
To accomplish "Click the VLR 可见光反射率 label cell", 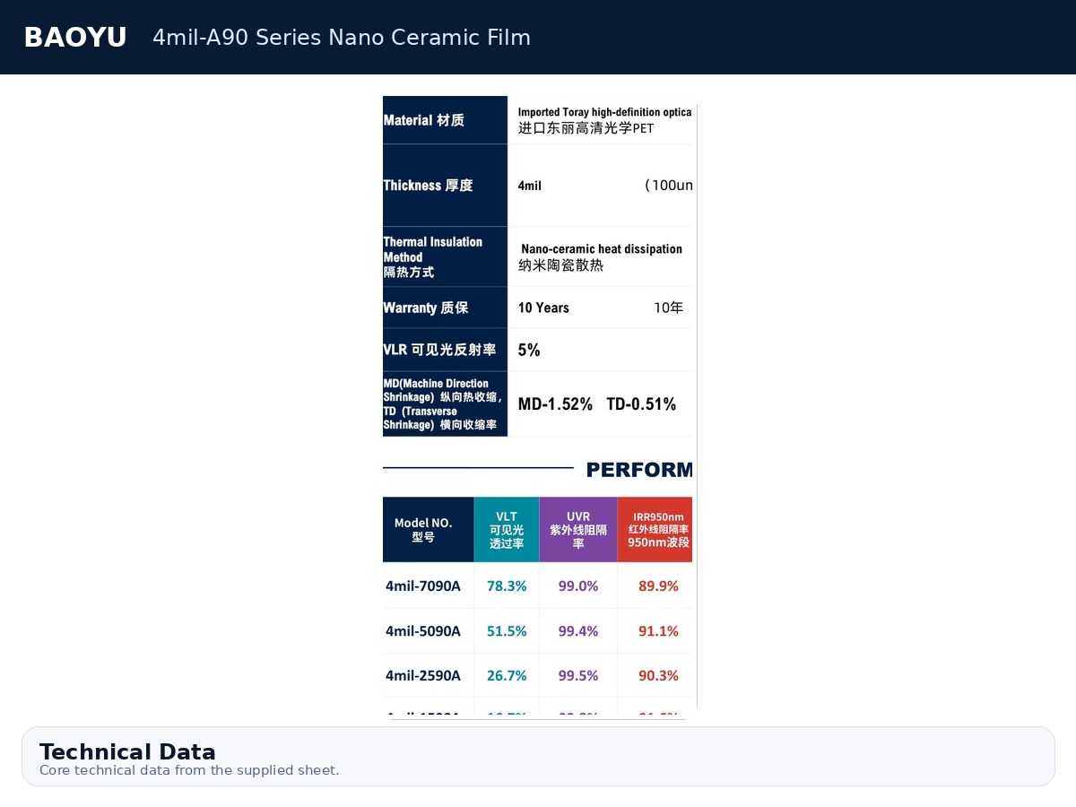I will click(x=445, y=350).
